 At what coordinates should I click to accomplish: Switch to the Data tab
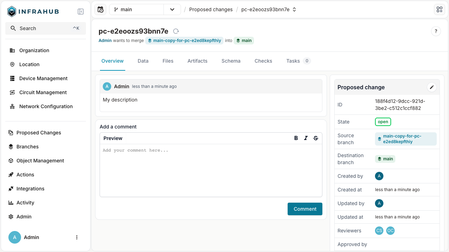(143, 61)
